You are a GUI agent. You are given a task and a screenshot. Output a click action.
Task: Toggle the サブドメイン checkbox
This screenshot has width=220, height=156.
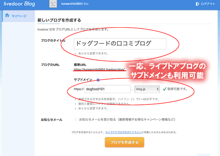(98, 80)
